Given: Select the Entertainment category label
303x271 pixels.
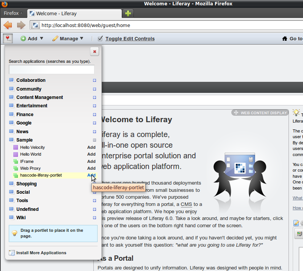Looking at the screenshot, I should [x=32, y=106].
